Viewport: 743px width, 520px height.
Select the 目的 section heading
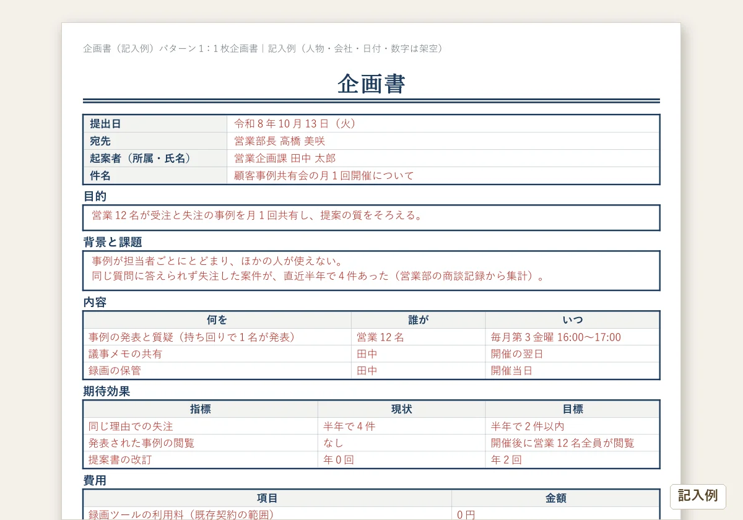[95, 196]
